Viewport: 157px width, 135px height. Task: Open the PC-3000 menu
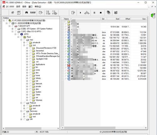(x=10, y=7)
